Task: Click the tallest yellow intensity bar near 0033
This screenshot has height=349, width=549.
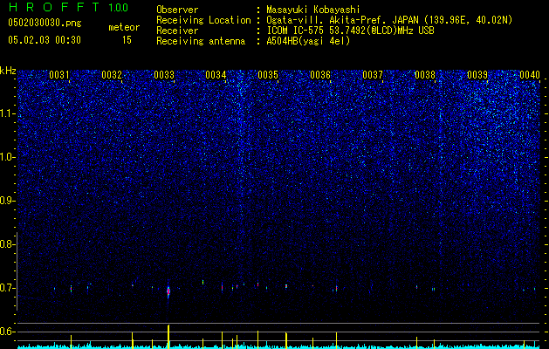Action: tap(168, 337)
